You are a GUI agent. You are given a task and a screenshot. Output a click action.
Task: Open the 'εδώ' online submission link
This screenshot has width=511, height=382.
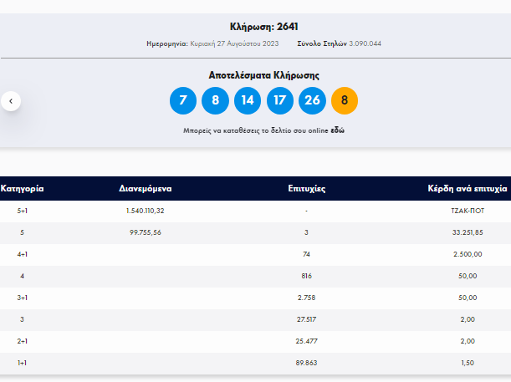pyautogui.click(x=338, y=130)
